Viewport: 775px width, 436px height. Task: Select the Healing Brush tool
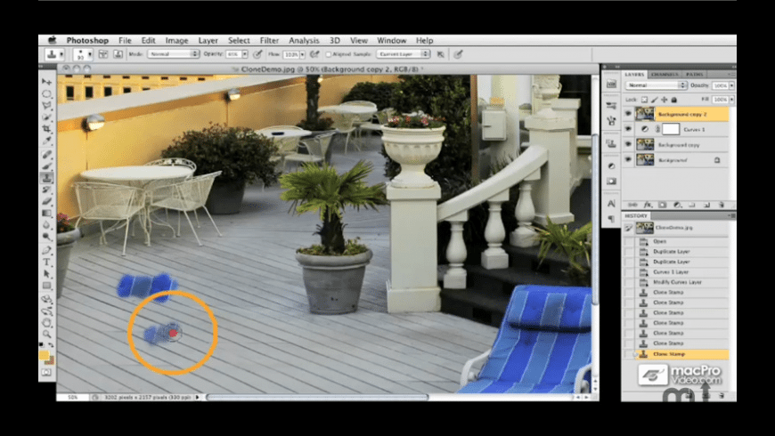pos(47,154)
